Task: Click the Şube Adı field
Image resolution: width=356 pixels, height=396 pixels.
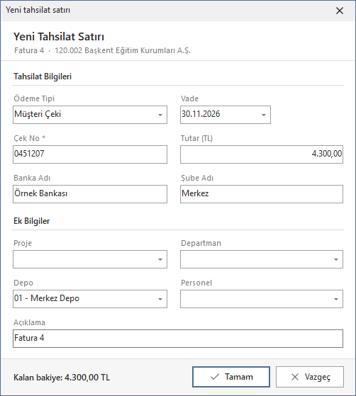Action: [x=262, y=194]
